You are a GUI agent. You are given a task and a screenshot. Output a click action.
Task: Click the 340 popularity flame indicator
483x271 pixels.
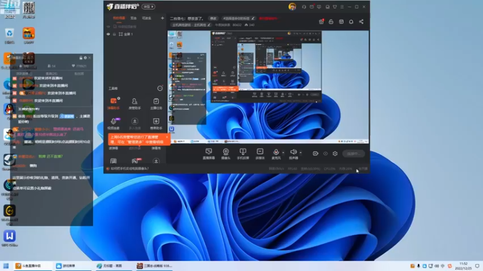tap(249, 25)
